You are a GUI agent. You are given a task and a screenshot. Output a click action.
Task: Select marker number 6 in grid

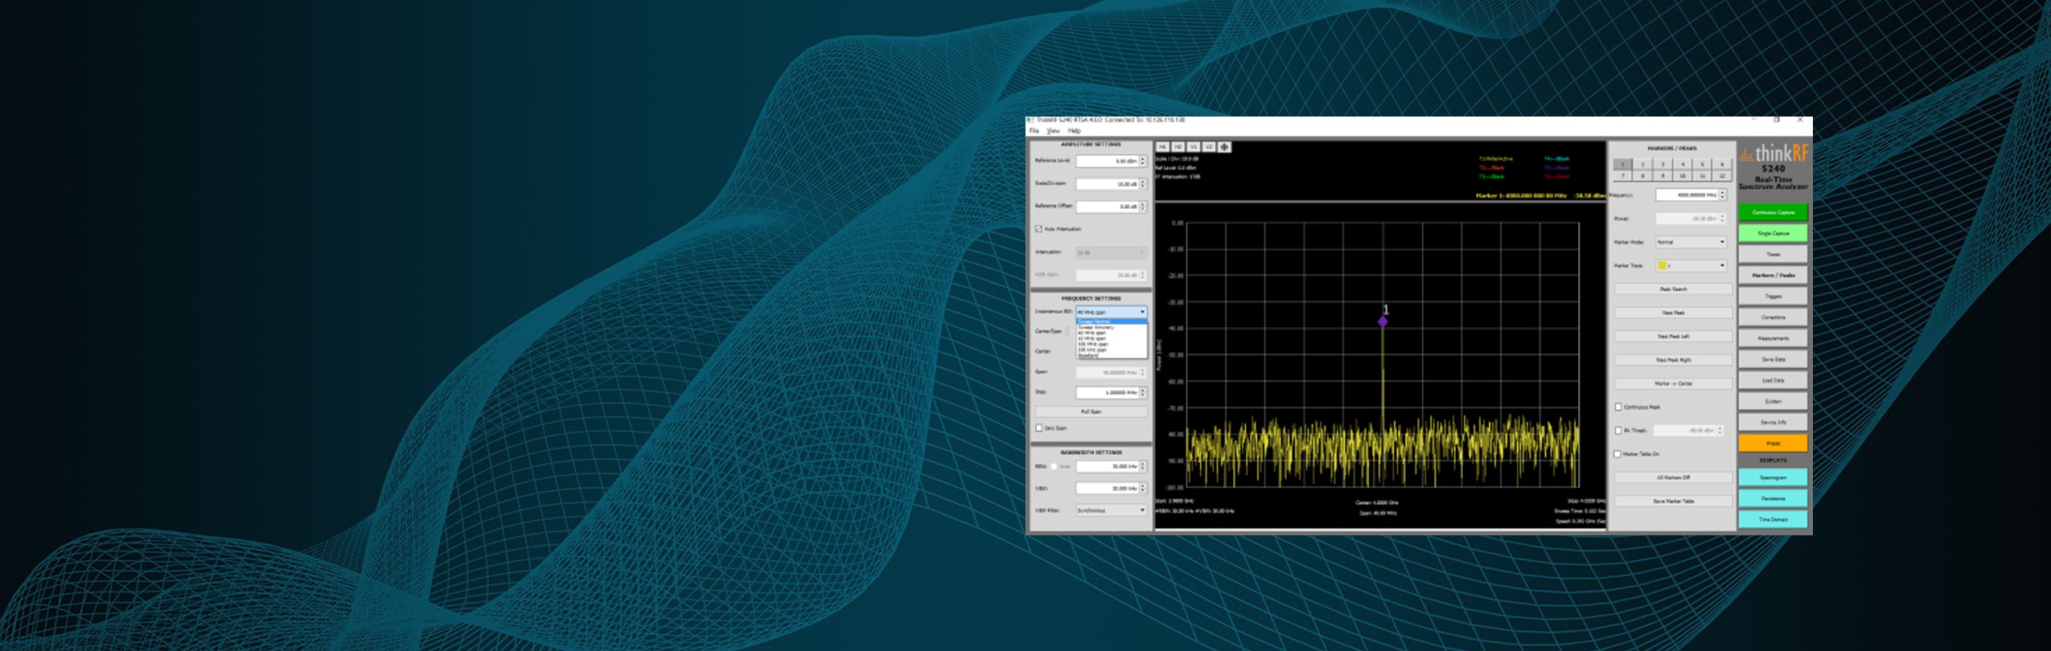tap(1722, 164)
